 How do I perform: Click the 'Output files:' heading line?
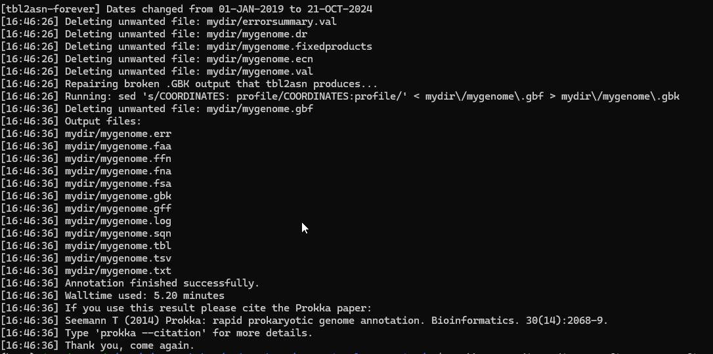102,121
